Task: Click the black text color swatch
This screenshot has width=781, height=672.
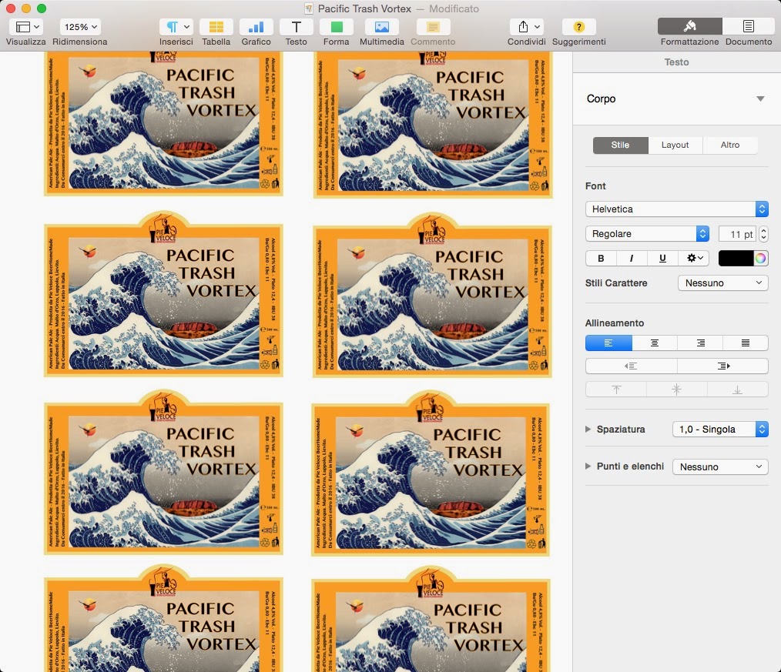Action: [x=736, y=259]
